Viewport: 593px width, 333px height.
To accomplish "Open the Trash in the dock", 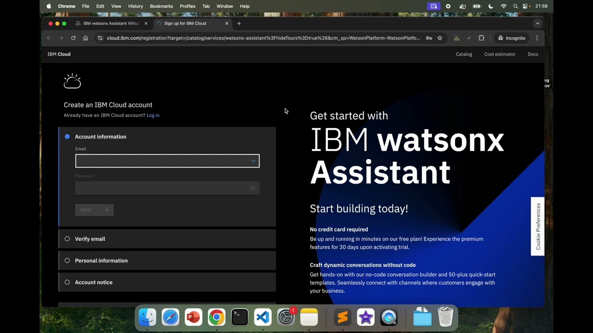I will tap(445, 317).
